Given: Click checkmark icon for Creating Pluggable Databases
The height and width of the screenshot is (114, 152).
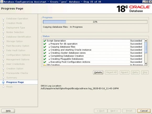Looking at the screenshot, I should click(x=45, y=59).
